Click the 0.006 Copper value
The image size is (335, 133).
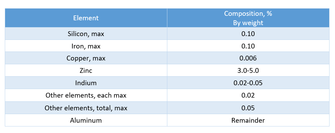click(x=248, y=58)
